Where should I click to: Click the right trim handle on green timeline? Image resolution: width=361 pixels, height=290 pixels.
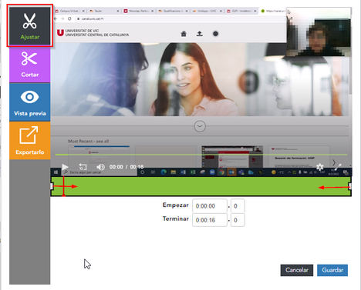pyautogui.click(x=350, y=186)
